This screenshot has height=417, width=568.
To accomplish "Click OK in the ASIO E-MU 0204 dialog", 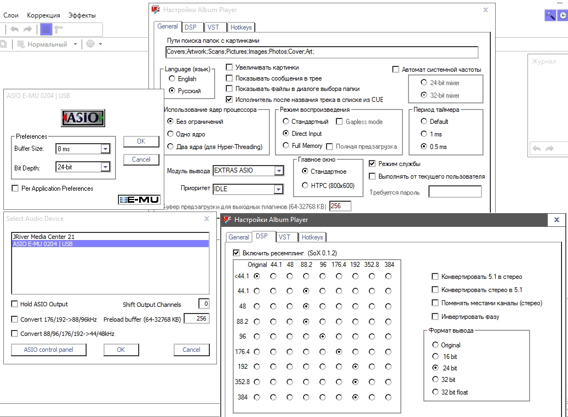I will (141, 141).
